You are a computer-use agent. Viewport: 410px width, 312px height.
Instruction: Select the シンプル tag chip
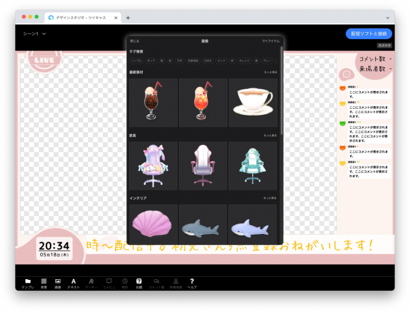coord(136,61)
